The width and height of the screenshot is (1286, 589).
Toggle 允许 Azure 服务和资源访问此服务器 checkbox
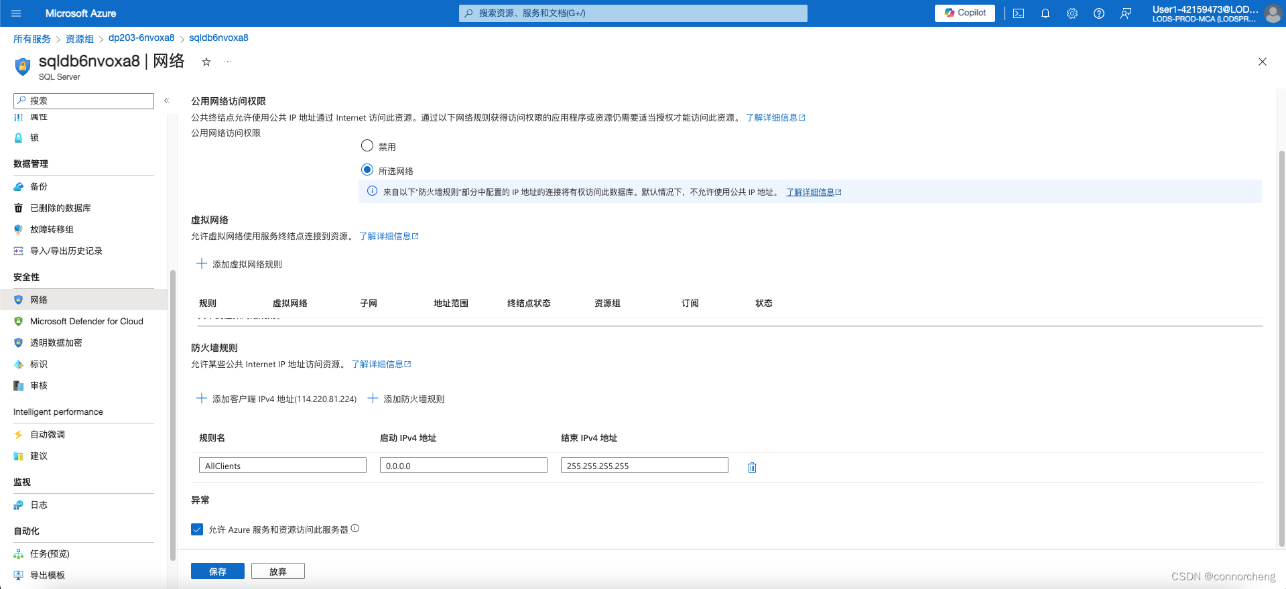pyautogui.click(x=197, y=529)
